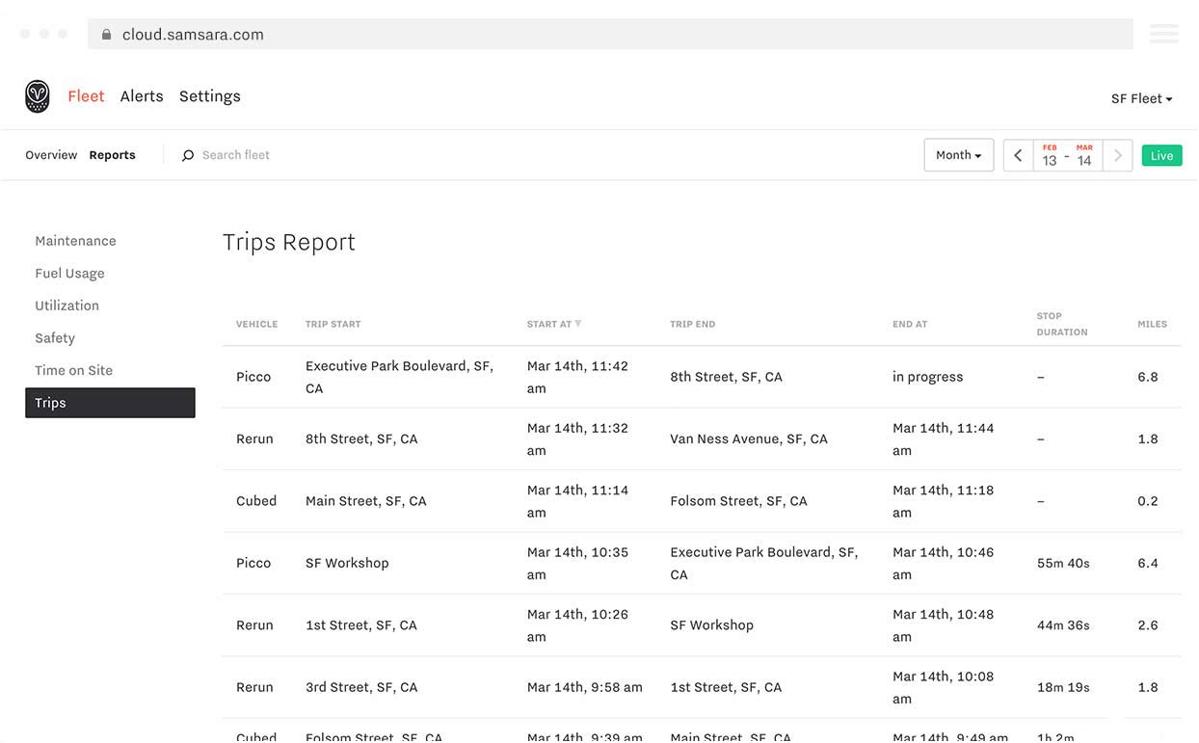The height and width of the screenshot is (743, 1199).
Task: Click the browser hamburger menu icon
Action: click(x=1163, y=34)
